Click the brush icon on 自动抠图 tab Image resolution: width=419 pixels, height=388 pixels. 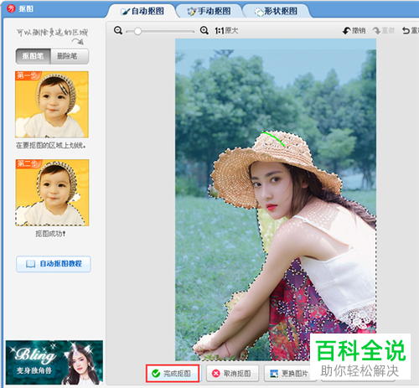pyautogui.click(x=125, y=12)
